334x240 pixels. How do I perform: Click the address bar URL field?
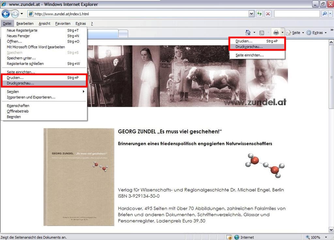tap(138, 14)
